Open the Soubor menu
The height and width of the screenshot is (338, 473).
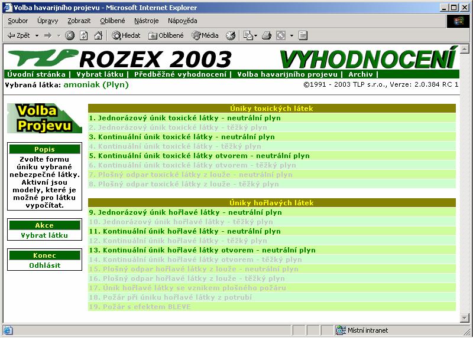point(18,21)
